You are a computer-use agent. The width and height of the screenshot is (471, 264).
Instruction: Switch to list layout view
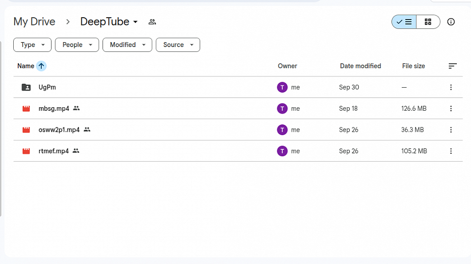point(404,22)
